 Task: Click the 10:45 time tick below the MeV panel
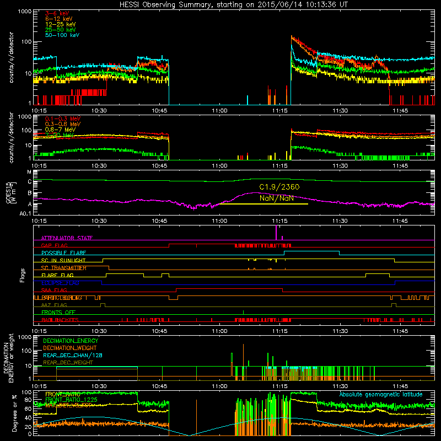[159, 166]
